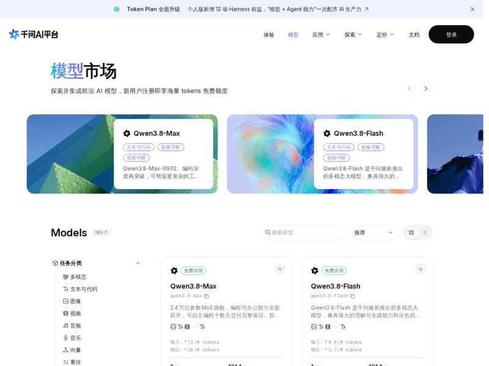Image resolution: width=489 pixels, height=366 pixels.
Task: Copy the qwen3.8-flash model ID
Action: 353,296
